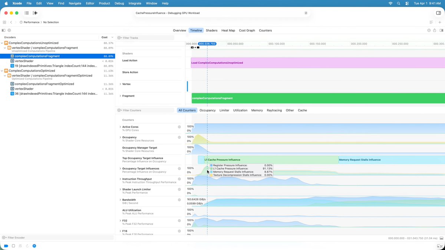
Task: Click the blue breakpoint tag icon
Action: coord(6,246)
